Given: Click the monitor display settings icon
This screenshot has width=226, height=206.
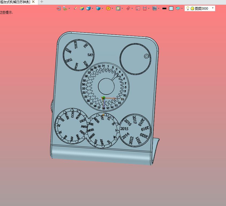Looking at the screenshot, I should [155, 9].
